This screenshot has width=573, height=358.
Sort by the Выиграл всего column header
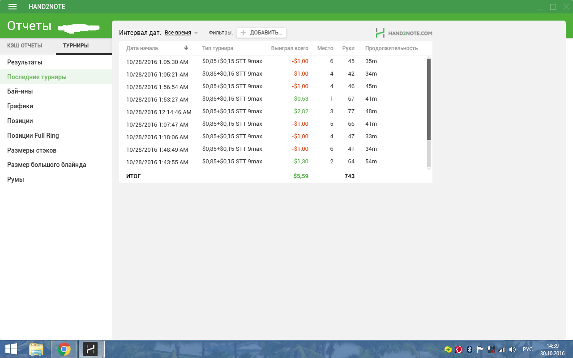coord(289,48)
